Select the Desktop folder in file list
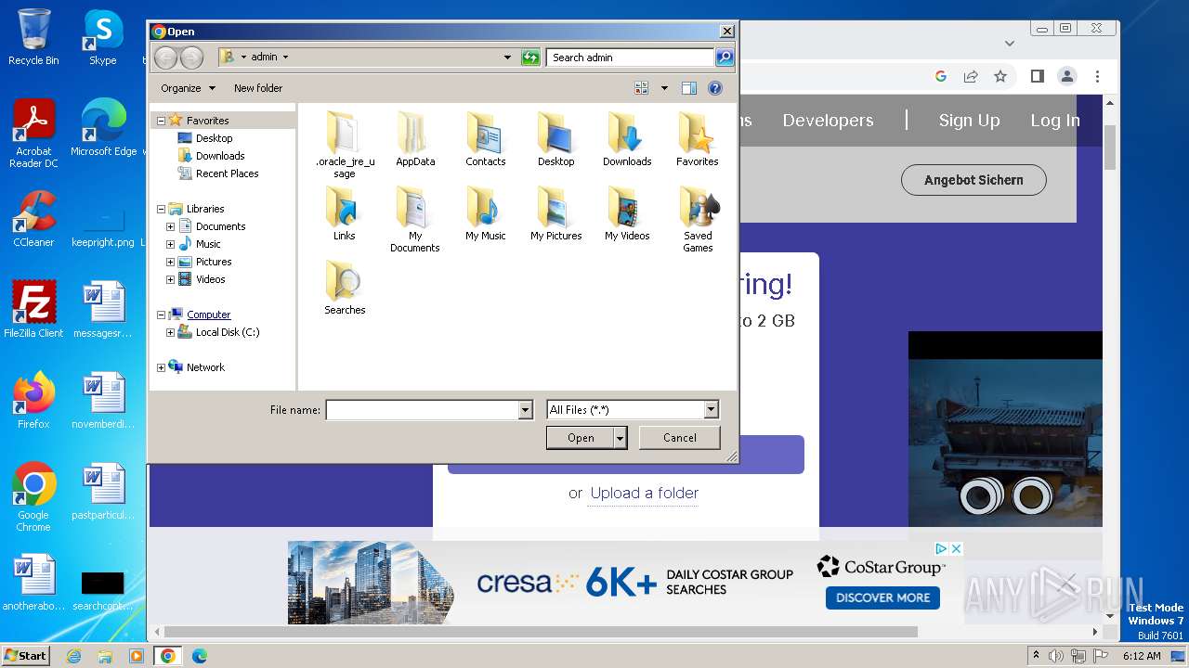Image resolution: width=1189 pixels, height=668 pixels. pyautogui.click(x=556, y=139)
